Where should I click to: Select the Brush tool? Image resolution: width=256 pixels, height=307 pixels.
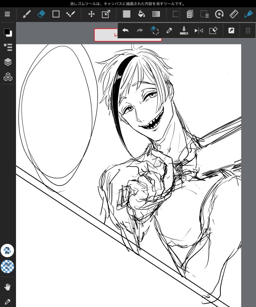[x=27, y=14]
